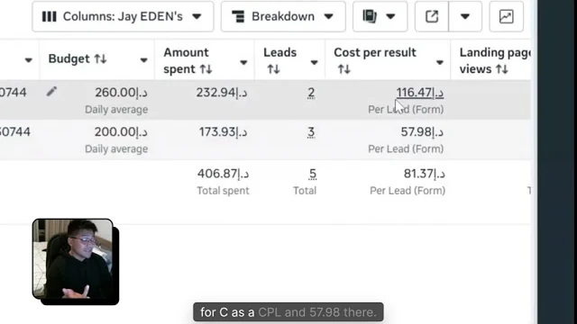Edit the 260.00 budget with pencil icon
Screen dimensions: 577x324
pyautogui.click(x=51, y=92)
